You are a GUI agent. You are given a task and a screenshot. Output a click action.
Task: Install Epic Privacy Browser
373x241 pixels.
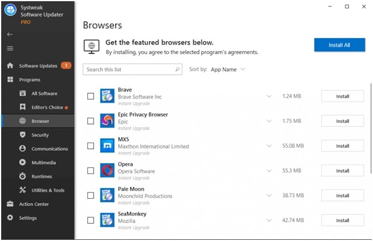(342, 121)
